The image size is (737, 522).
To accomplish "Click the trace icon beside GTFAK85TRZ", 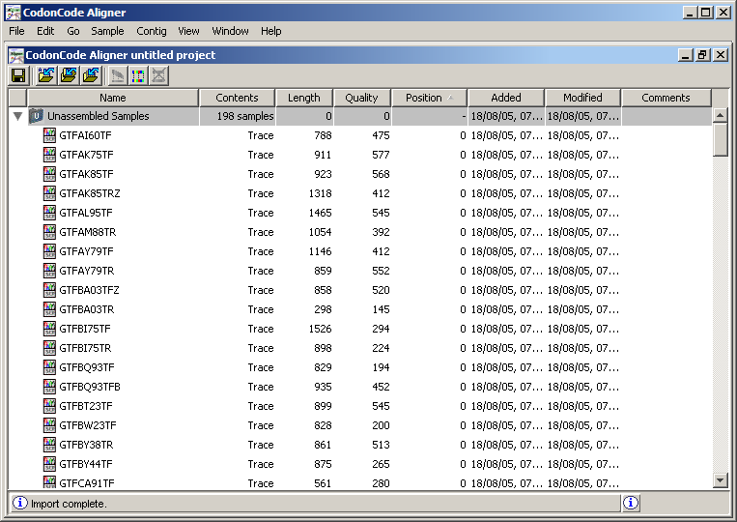I will [49, 193].
